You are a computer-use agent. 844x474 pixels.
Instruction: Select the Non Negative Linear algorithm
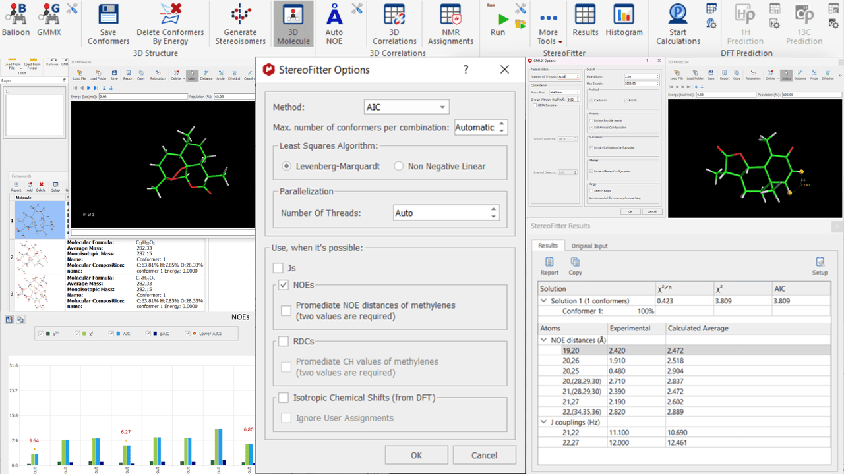398,166
